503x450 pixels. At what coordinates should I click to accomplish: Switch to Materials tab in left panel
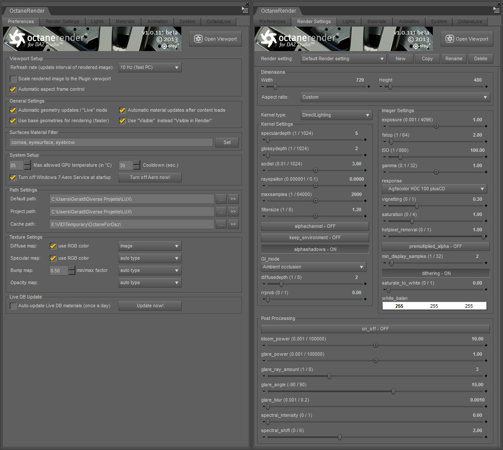click(125, 21)
